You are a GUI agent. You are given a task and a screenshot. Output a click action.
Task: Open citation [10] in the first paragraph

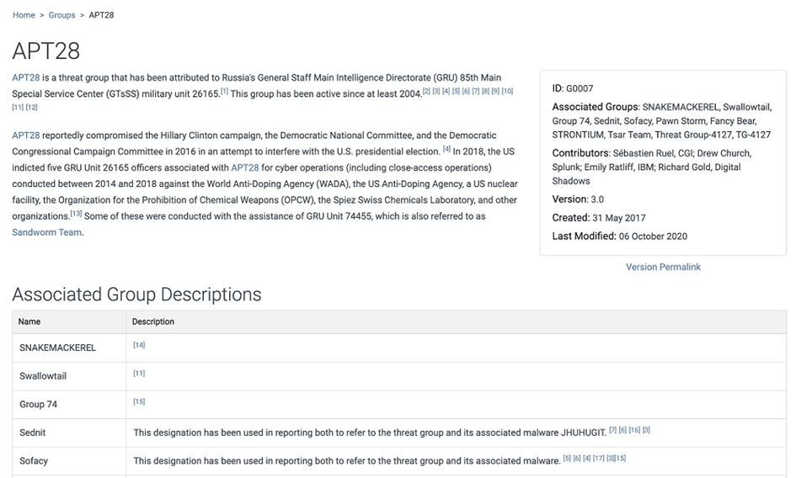click(x=507, y=91)
